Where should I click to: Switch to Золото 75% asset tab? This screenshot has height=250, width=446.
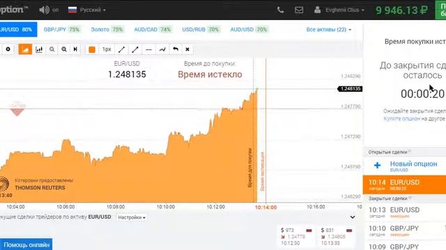[107, 29]
